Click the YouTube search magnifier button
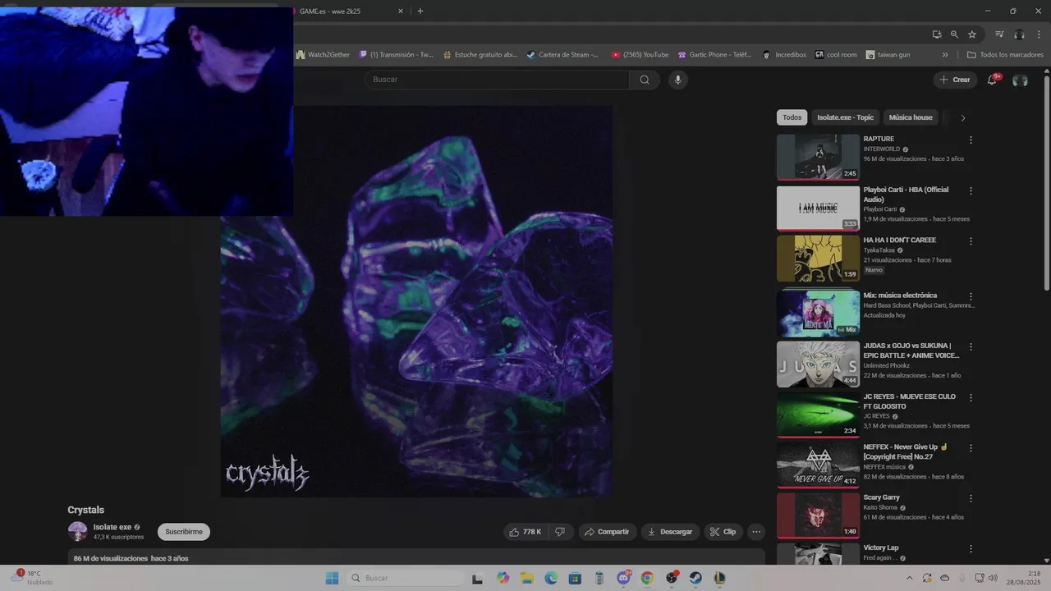 click(x=645, y=80)
